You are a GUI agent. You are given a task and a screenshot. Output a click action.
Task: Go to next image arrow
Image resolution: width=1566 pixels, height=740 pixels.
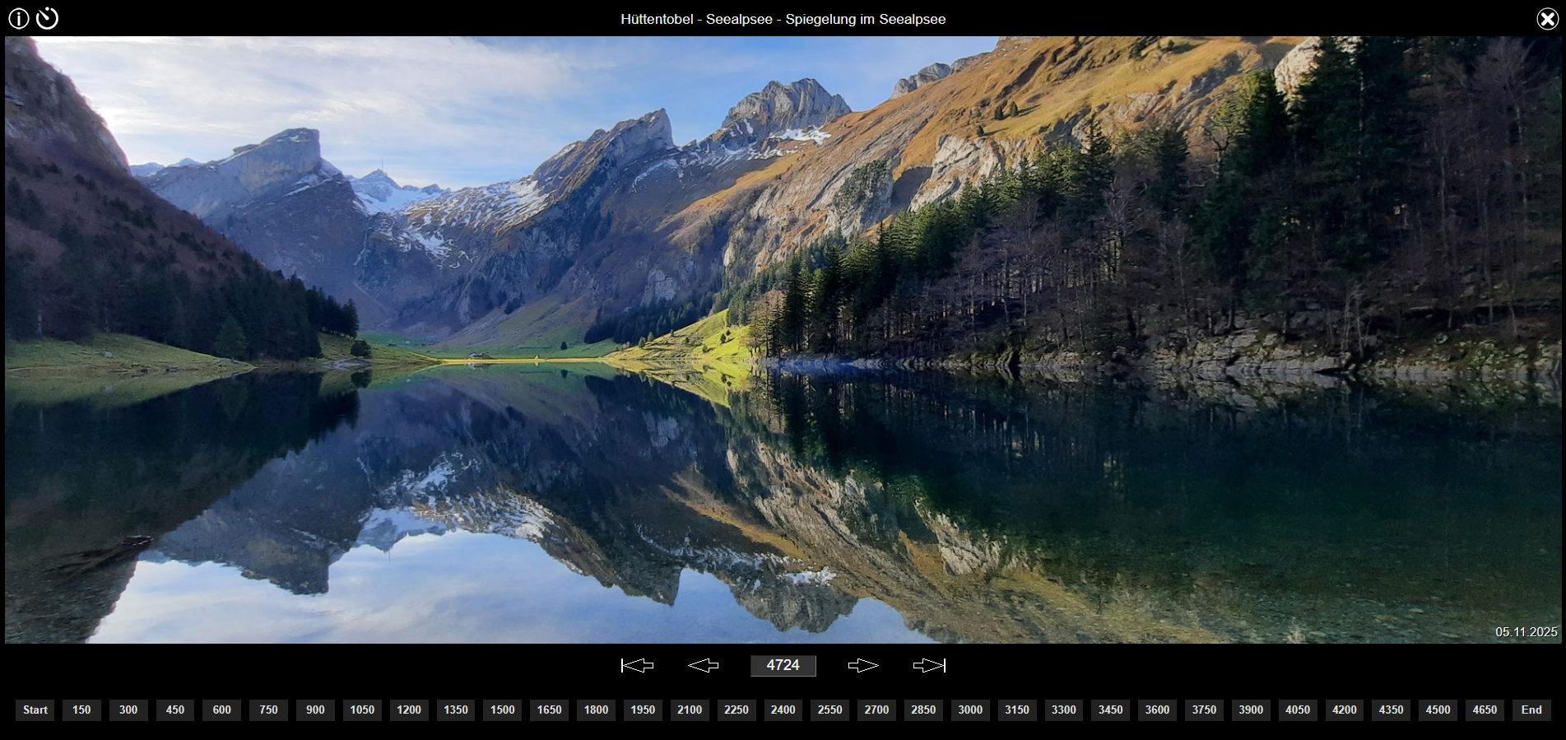(863, 665)
